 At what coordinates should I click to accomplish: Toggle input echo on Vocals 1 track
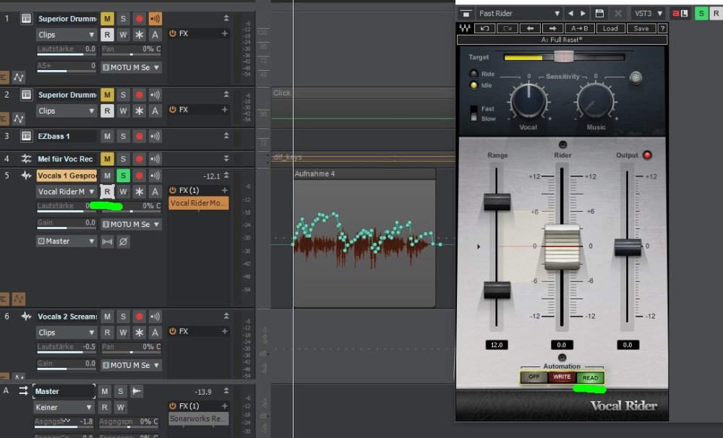tap(155, 176)
